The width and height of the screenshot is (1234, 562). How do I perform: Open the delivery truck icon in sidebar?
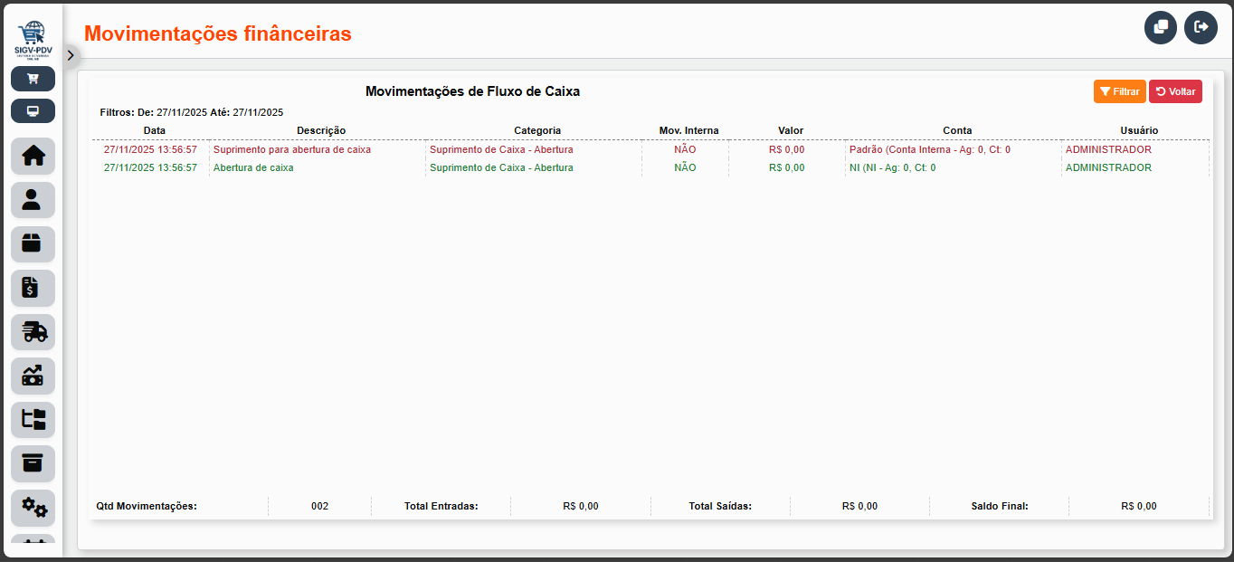click(x=33, y=332)
